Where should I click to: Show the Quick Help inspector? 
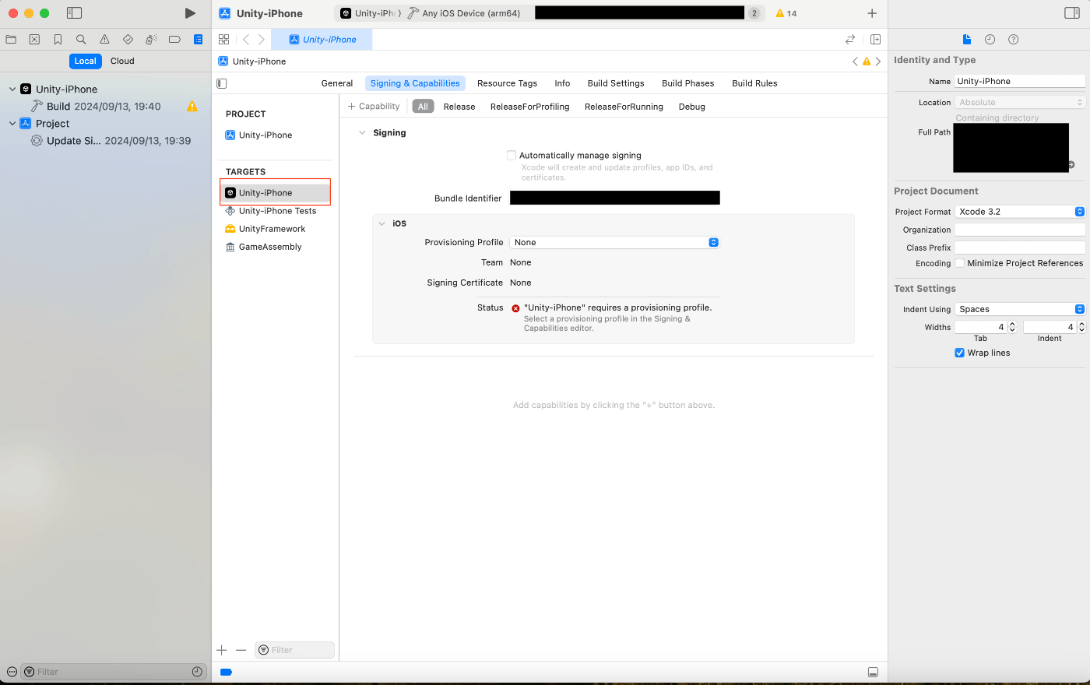point(1013,39)
